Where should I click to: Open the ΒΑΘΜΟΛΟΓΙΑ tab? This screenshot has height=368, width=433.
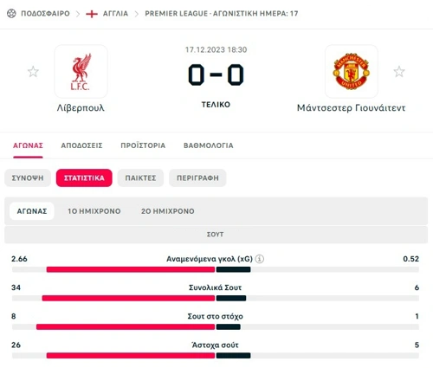pyautogui.click(x=209, y=145)
